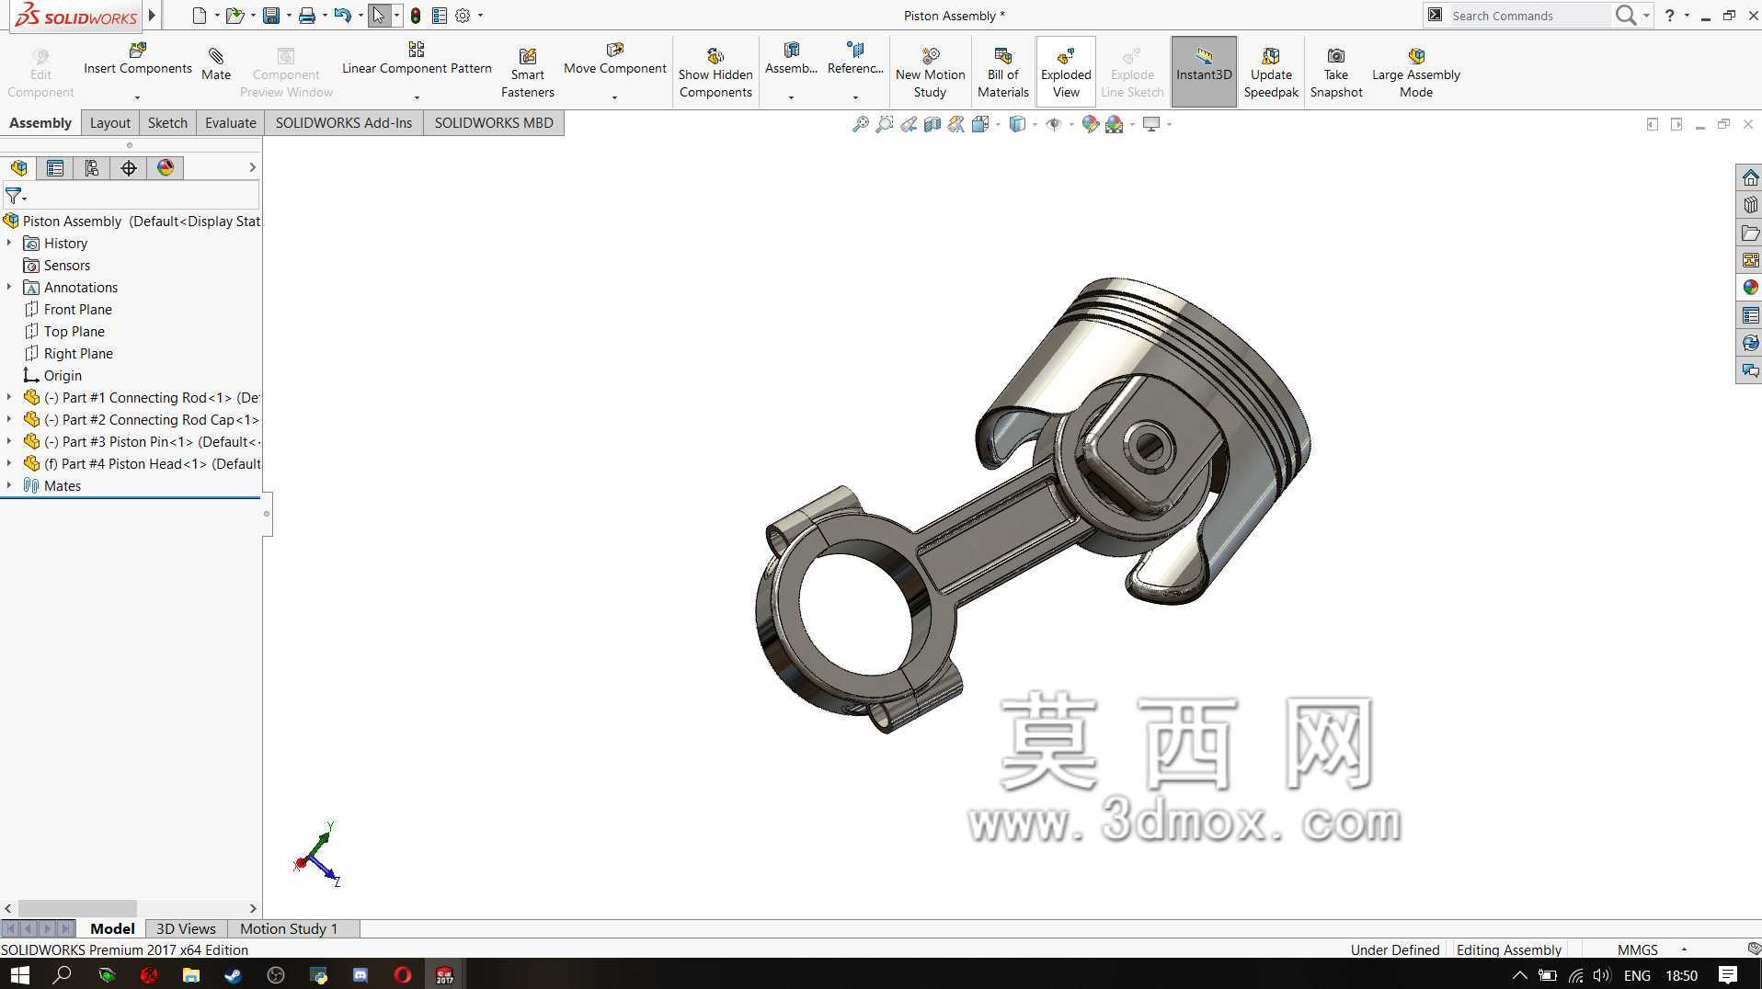Viewport: 1762px width, 989px height.
Task: Open the FeatureManager Design Tree tab
Action: pos(18,168)
